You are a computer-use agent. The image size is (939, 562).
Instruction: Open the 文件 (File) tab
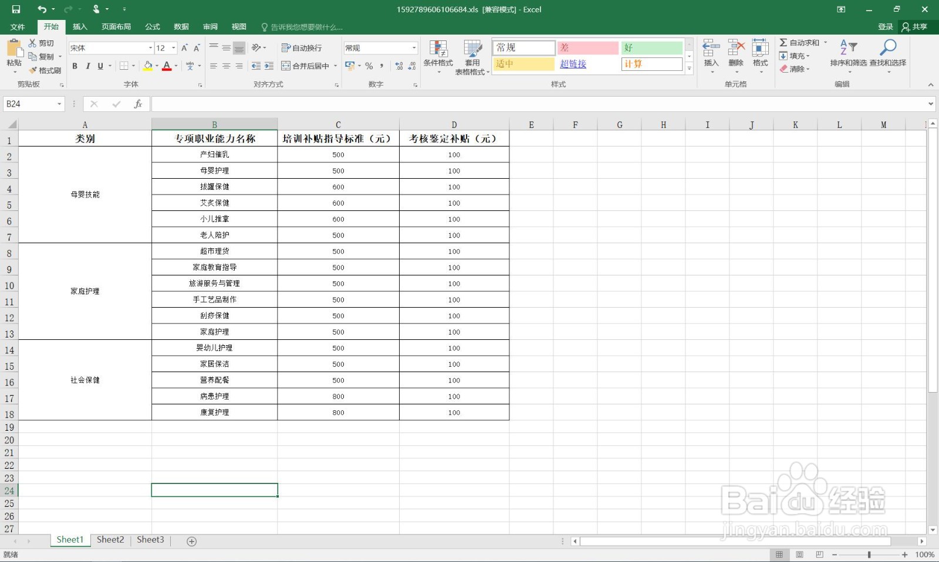coord(18,27)
